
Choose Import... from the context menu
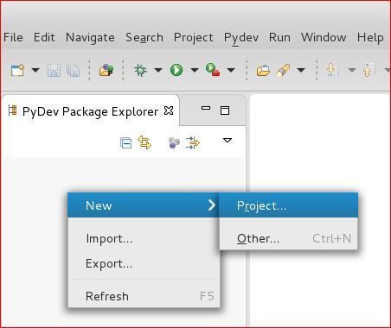(x=144, y=238)
